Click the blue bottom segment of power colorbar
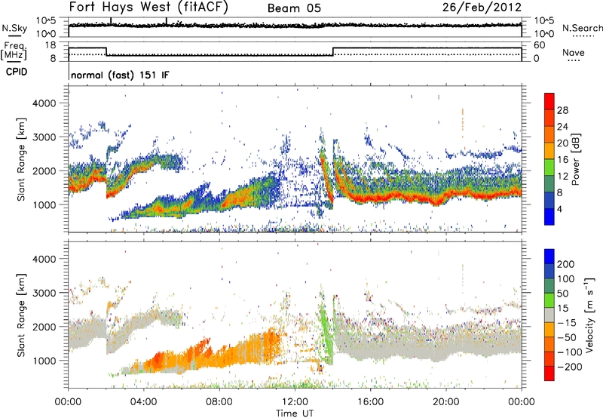This screenshot has width=603, height=418. [549, 217]
